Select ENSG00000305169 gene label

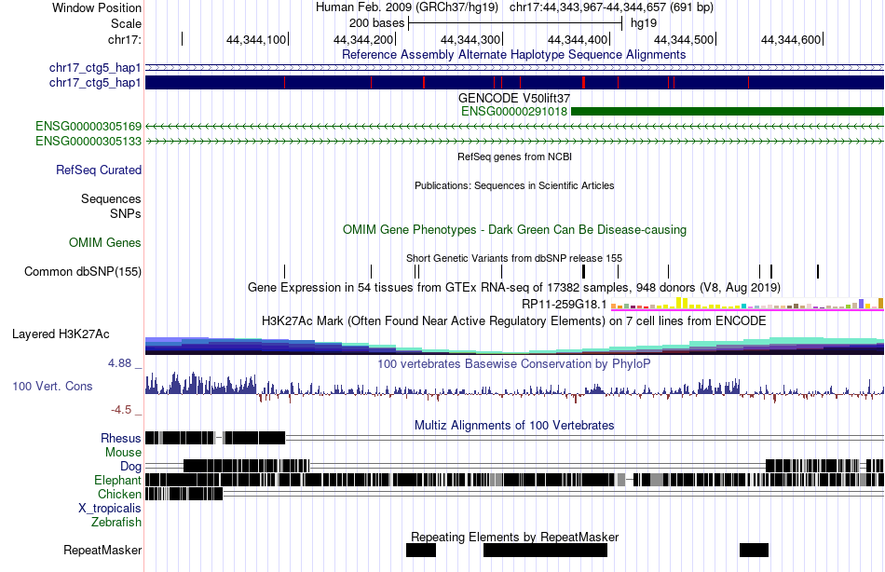point(88,126)
